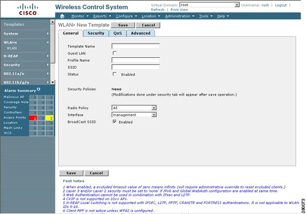Screen dimensions: 306x214
Task: Click the top Save button
Action: (123, 25)
